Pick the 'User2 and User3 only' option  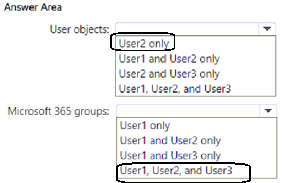pos(169,74)
